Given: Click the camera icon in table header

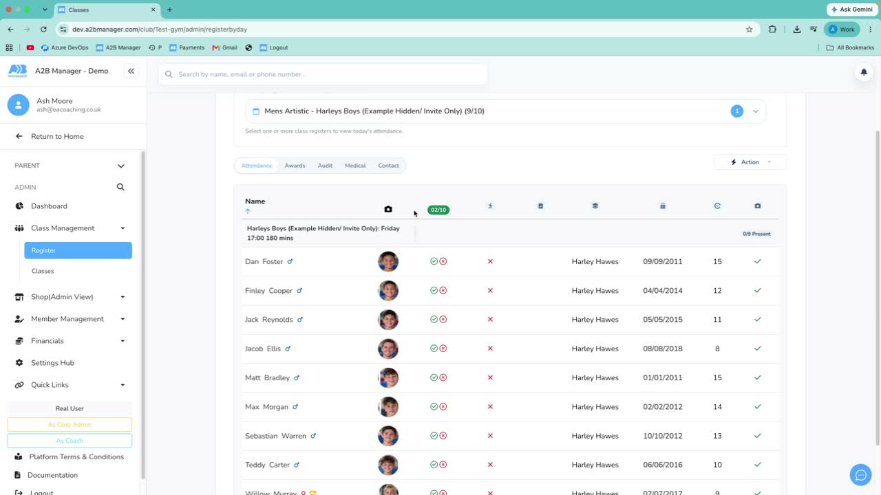Looking at the screenshot, I should click(x=388, y=209).
